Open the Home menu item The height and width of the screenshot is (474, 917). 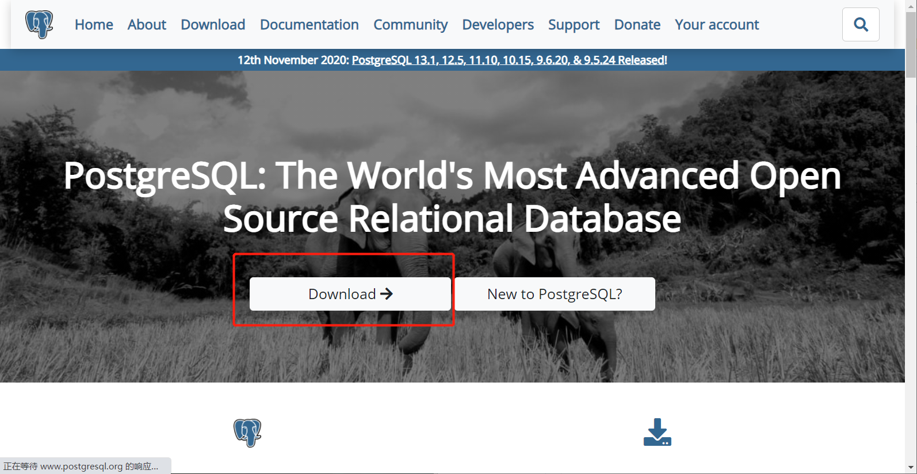94,25
